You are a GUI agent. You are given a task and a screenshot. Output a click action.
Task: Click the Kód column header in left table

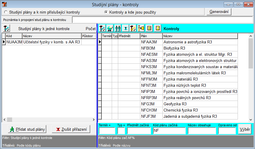(x=13, y=36)
